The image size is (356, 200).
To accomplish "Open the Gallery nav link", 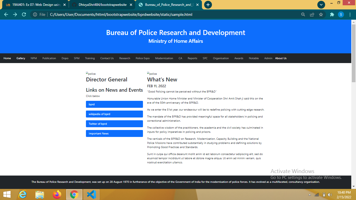I will click(x=21, y=58).
